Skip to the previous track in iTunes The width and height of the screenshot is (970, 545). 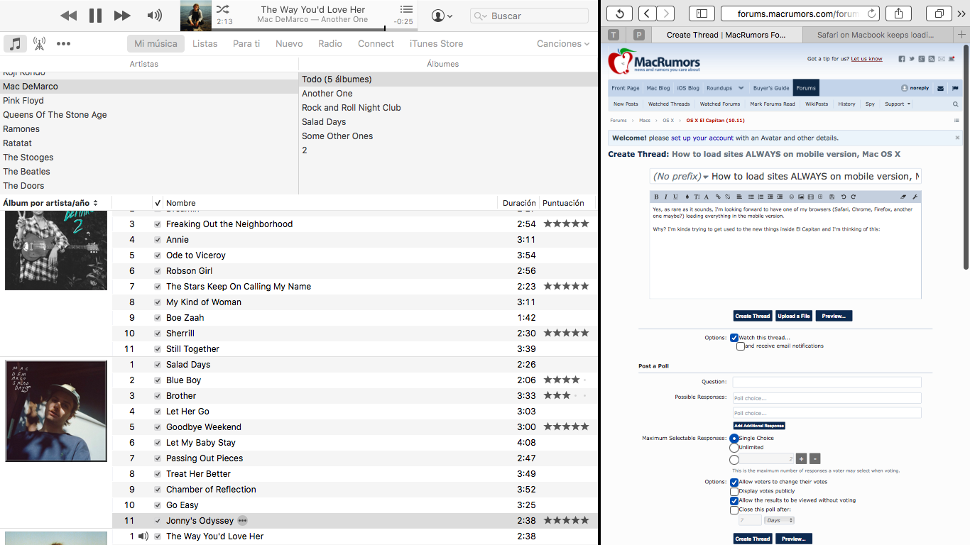(68, 16)
